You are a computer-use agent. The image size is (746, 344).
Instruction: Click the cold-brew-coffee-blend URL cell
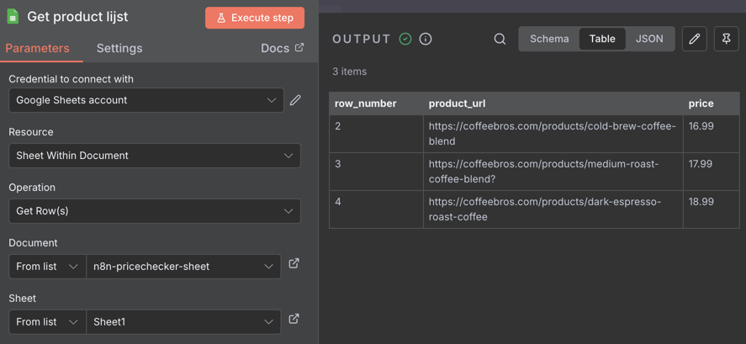point(553,134)
